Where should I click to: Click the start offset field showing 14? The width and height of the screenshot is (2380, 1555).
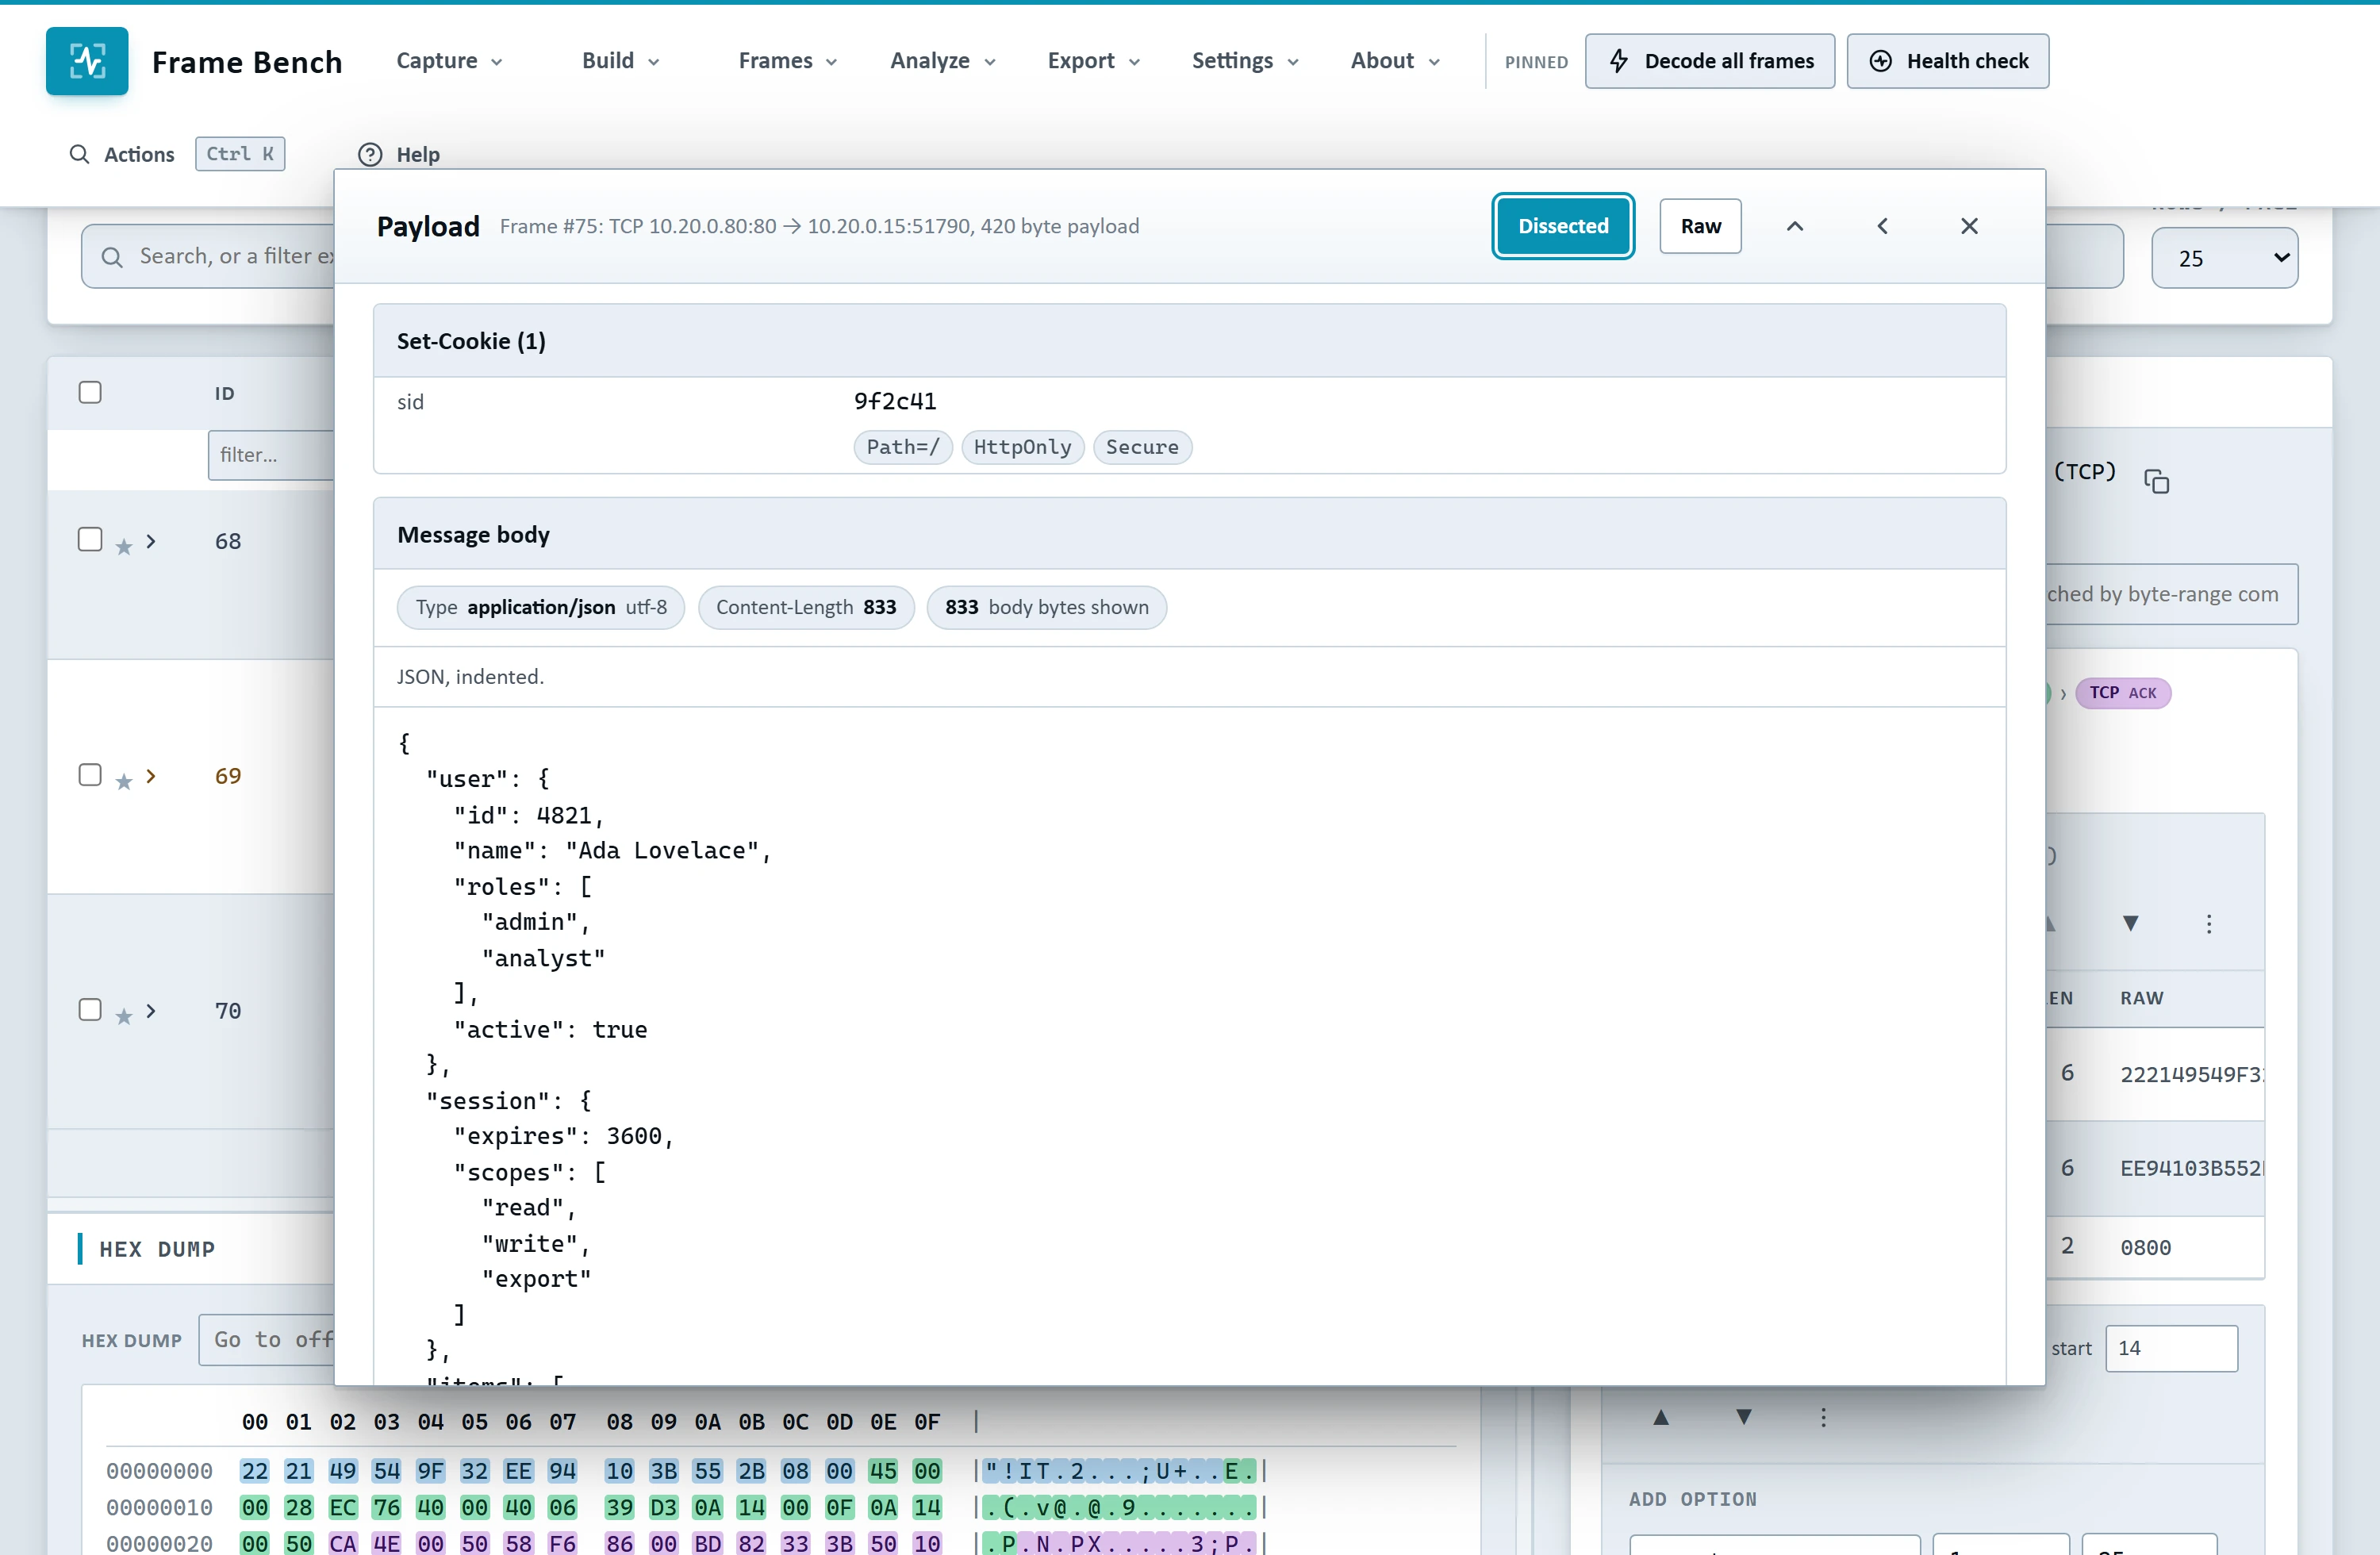[2171, 1348]
